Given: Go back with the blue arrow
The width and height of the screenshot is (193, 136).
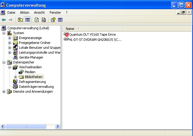Looking at the screenshot, I should pos(4,20).
